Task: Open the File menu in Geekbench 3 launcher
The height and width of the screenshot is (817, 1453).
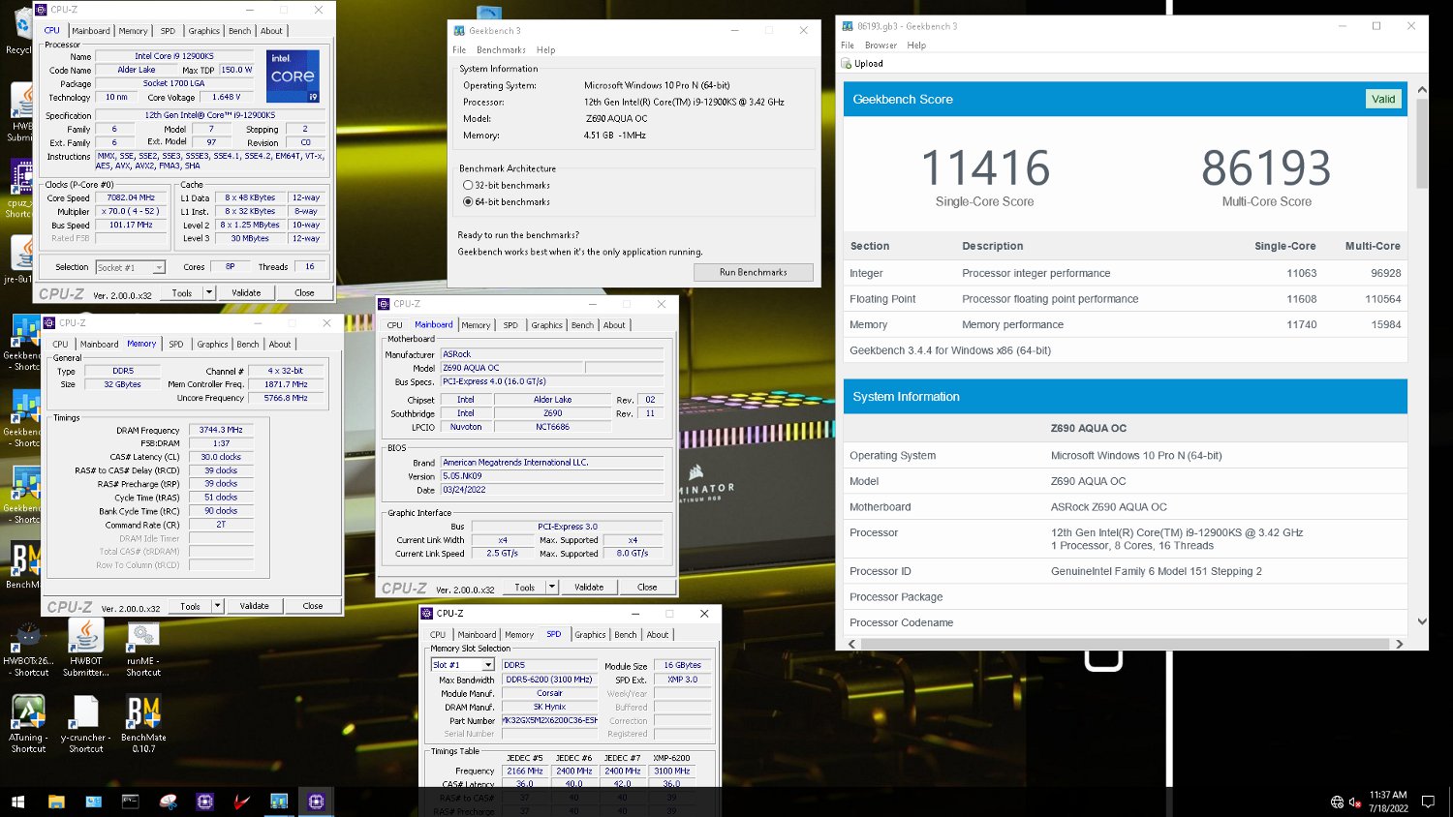Action: [459, 50]
